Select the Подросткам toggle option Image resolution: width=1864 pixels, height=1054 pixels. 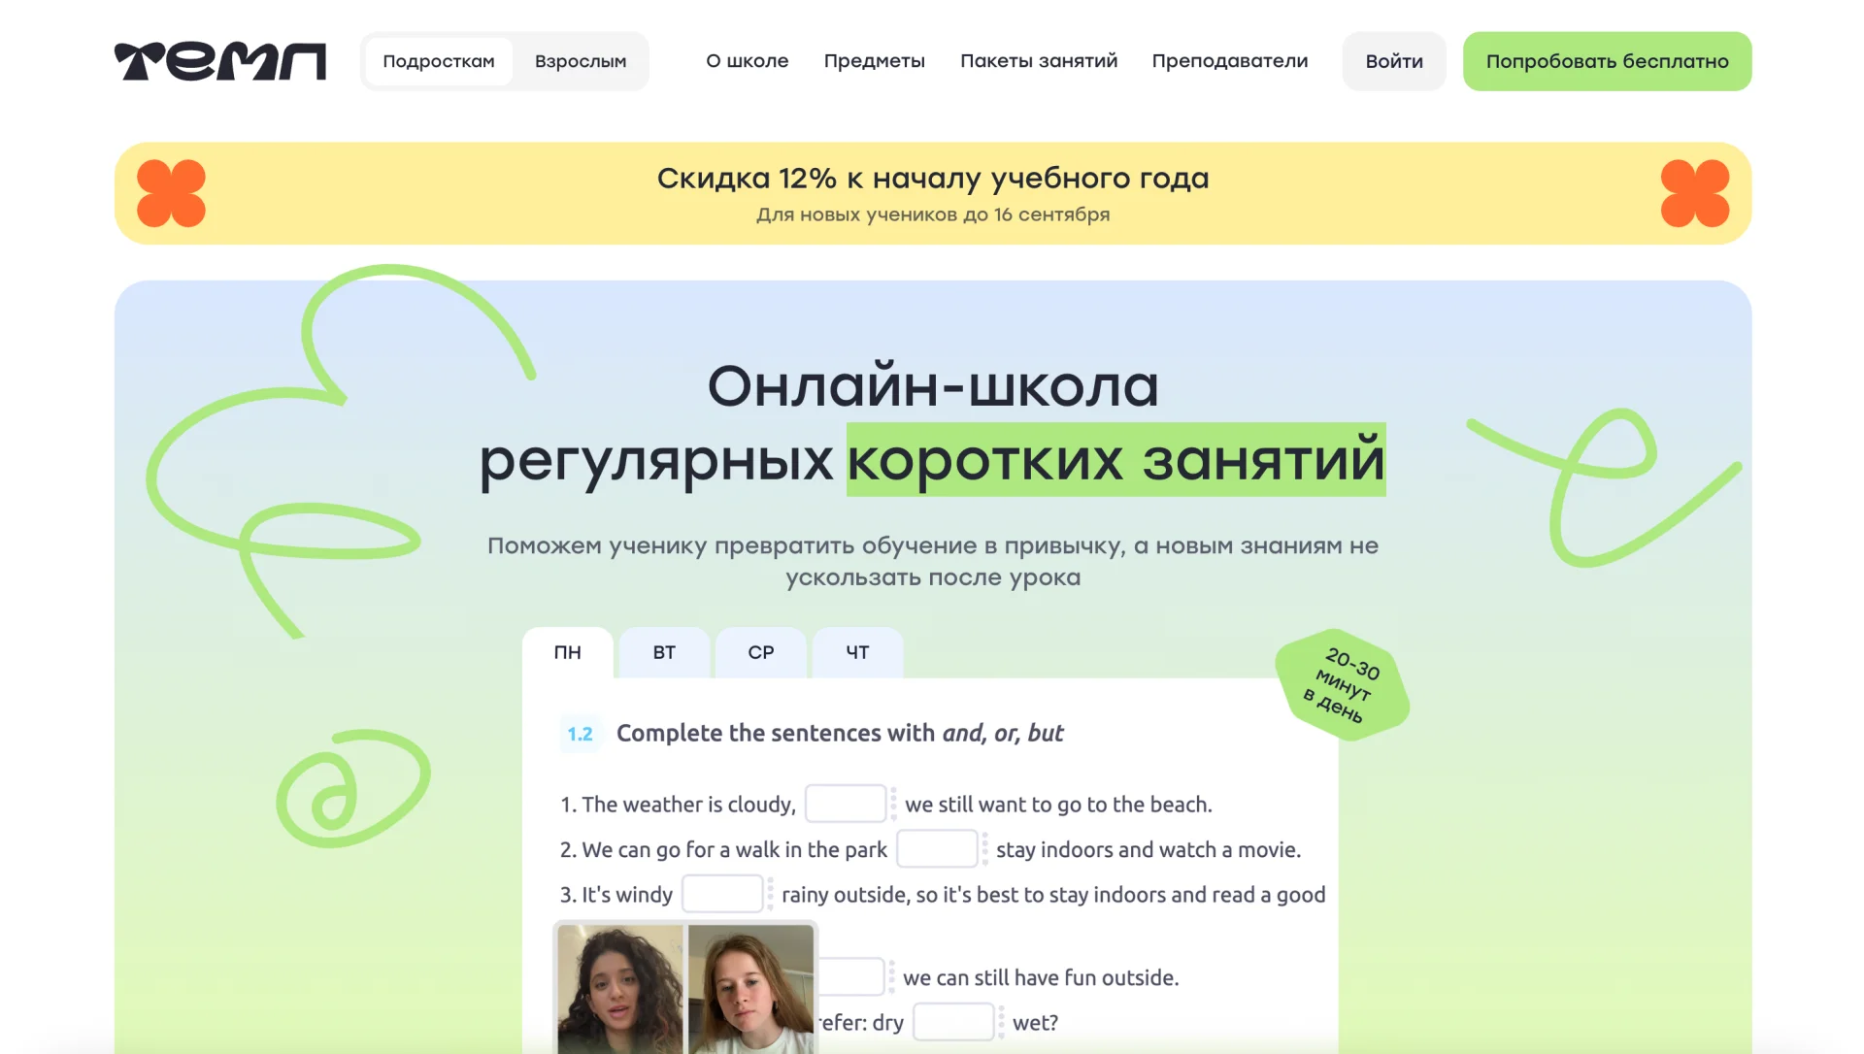[x=438, y=61]
